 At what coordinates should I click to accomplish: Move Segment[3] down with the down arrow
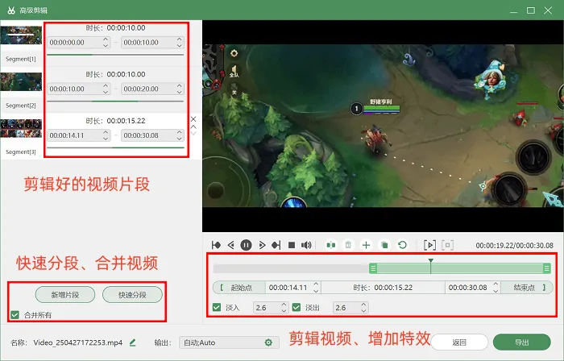coord(193,134)
